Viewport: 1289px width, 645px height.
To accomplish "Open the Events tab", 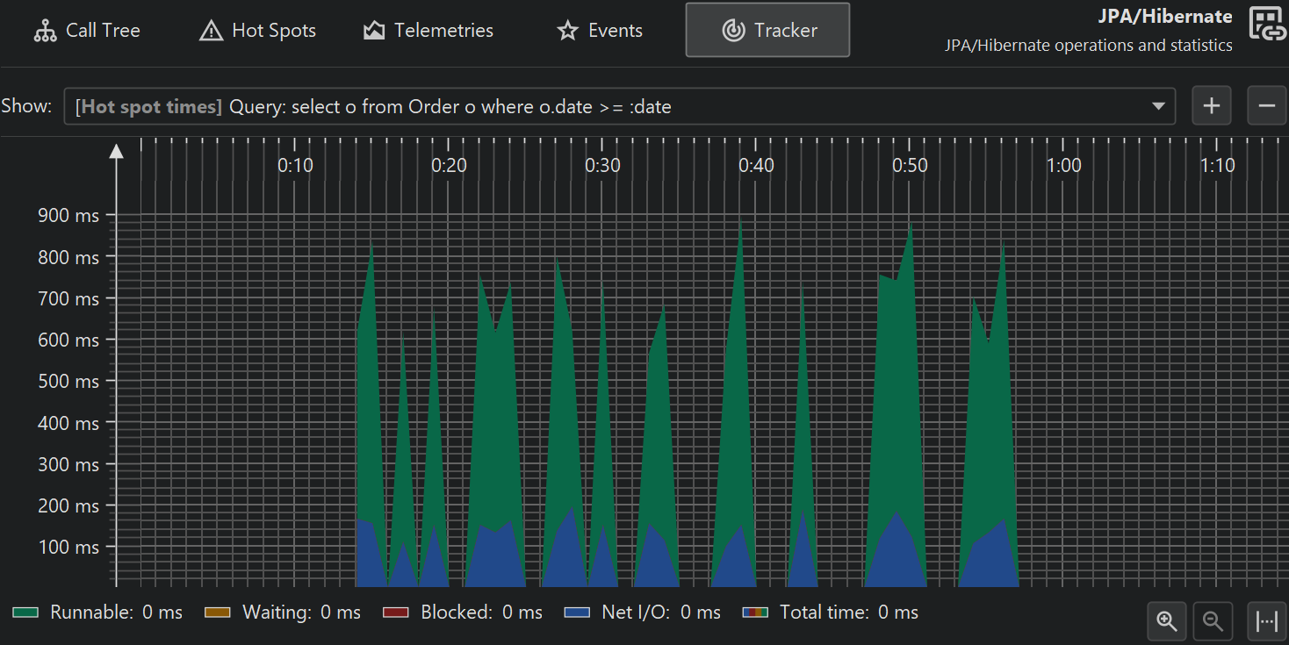I will [600, 31].
